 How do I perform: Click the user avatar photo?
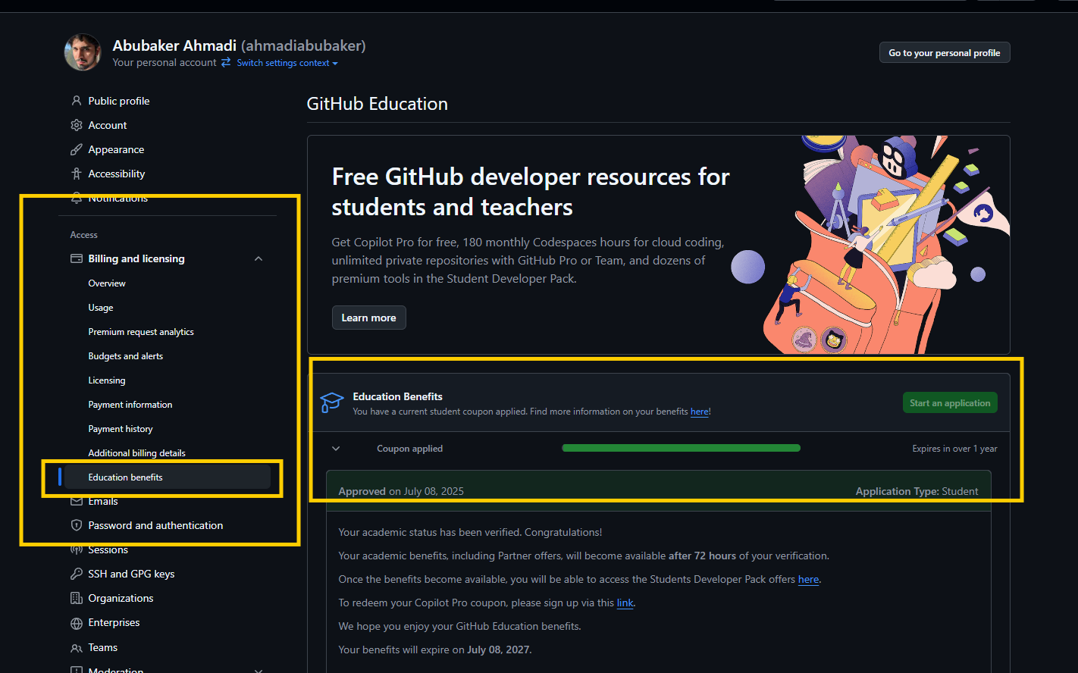pos(83,52)
